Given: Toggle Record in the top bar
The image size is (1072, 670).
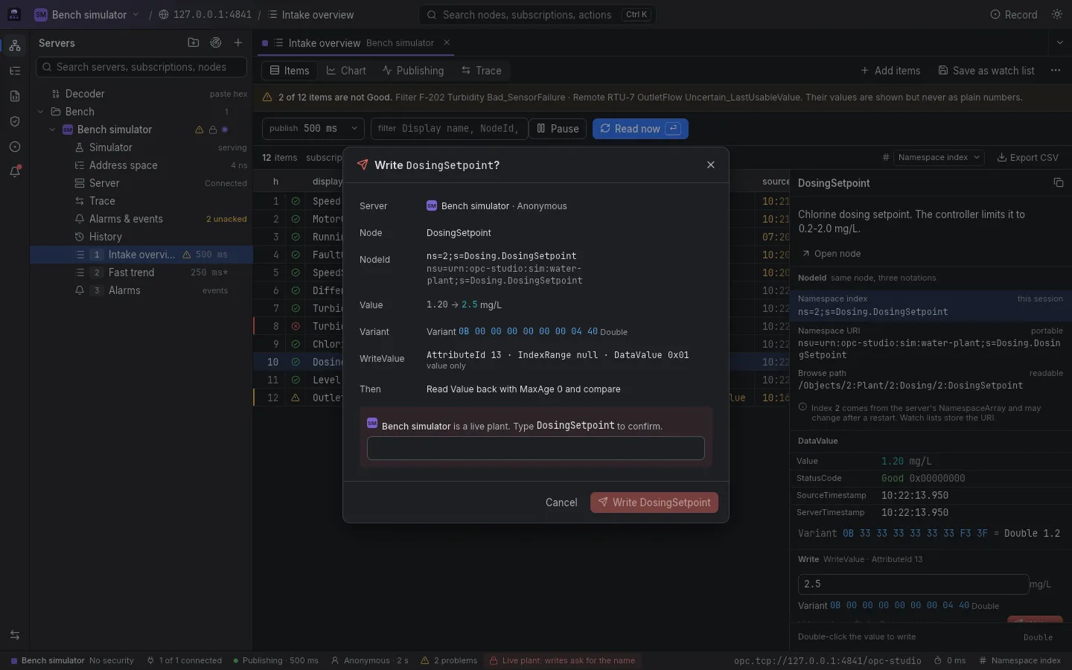Looking at the screenshot, I should pyautogui.click(x=1014, y=15).
